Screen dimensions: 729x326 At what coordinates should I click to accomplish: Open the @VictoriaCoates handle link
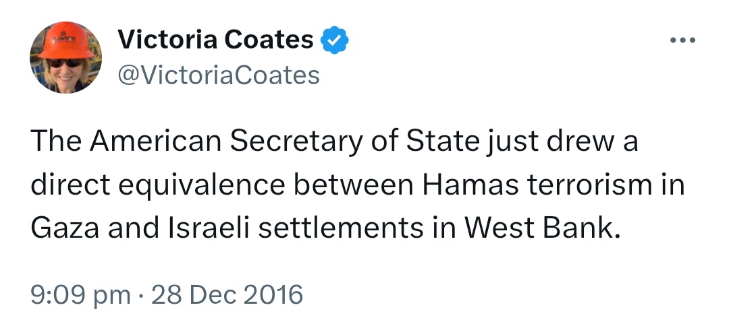pos(219,75)
